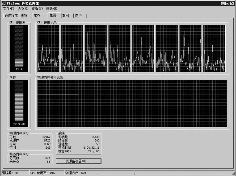Minimize the Task Manager window
Viewport: 236px width, 176px height.
point(223,3)
